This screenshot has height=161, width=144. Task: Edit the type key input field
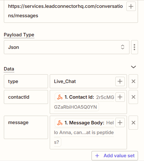(26, 81)
